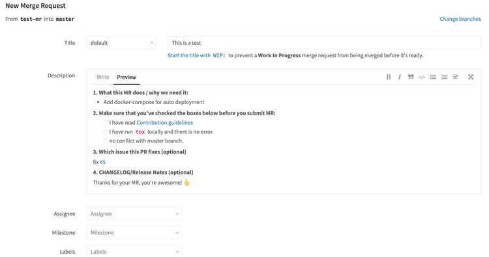Screen dimensions: 489x257
Task: Click the Change branches link
Action: click(460, 19)
